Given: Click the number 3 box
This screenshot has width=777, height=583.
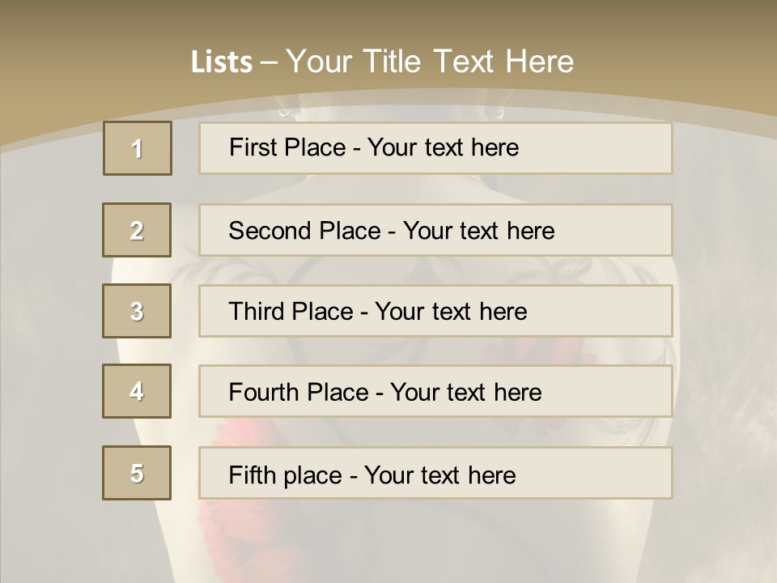Looking at the screenshot, I should 137,311.
